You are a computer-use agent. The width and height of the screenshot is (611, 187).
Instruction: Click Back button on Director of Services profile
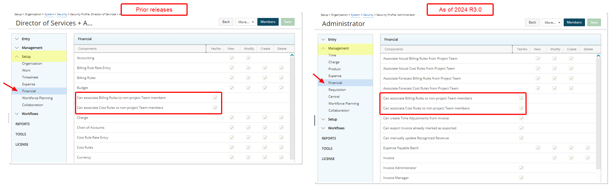(x=226, y=22)
